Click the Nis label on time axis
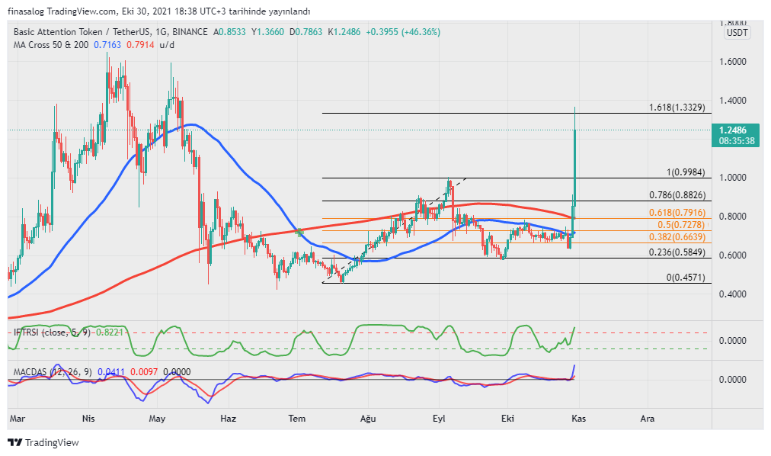 tap(88, 419)
